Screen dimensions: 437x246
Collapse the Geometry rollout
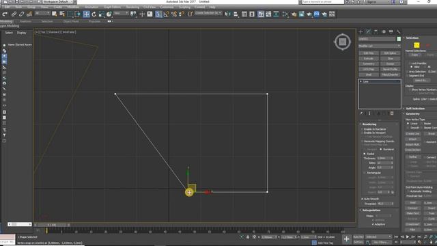pyautogui.click(x=412, y=114)
